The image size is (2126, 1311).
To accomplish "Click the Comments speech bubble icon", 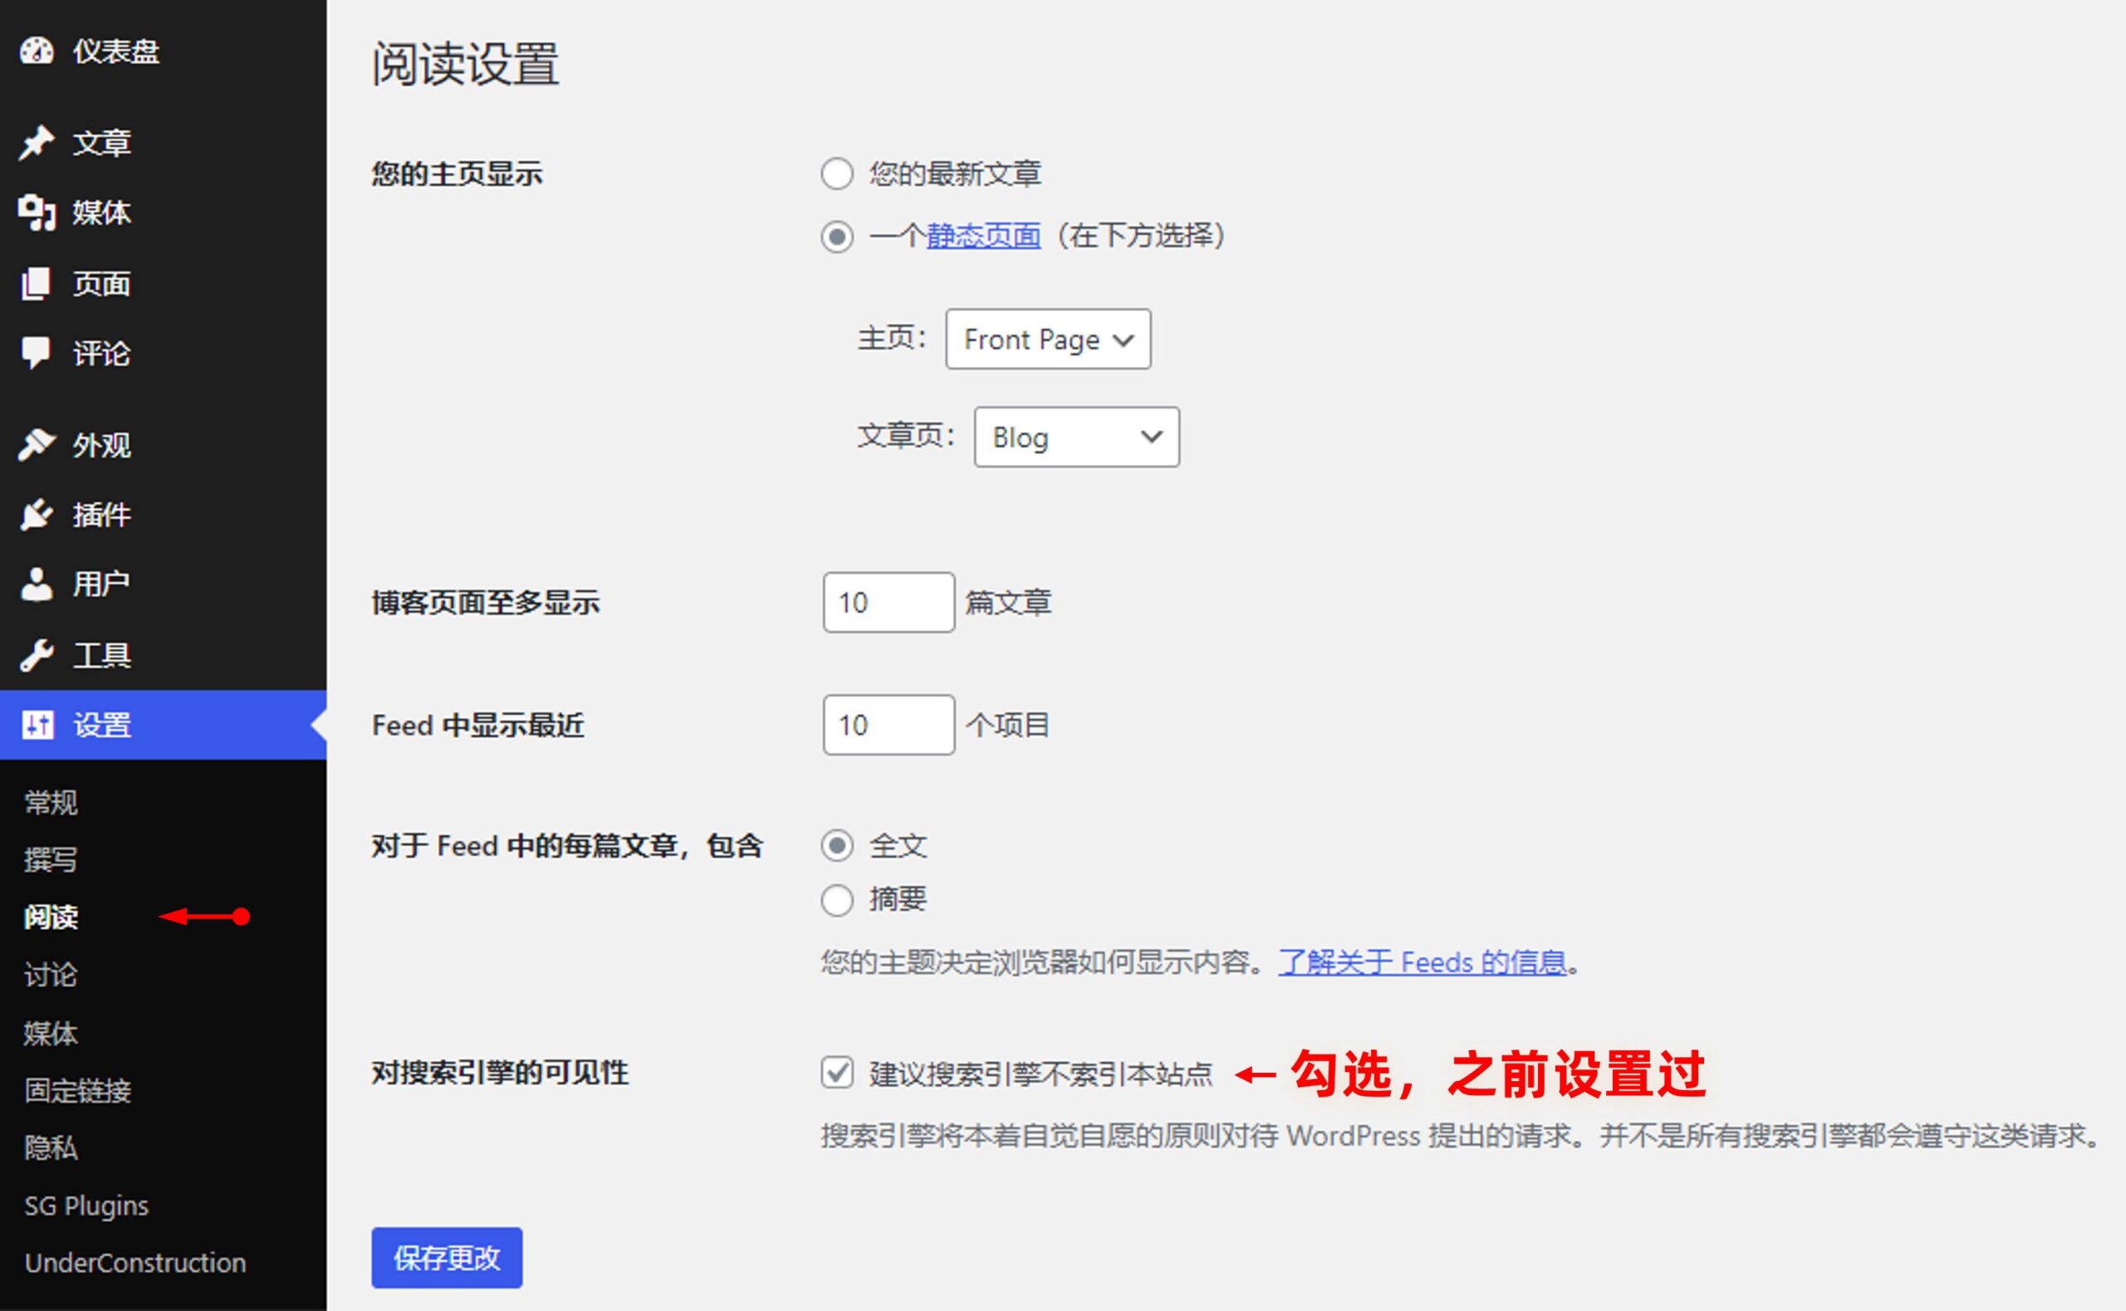I will click(37, 353).
